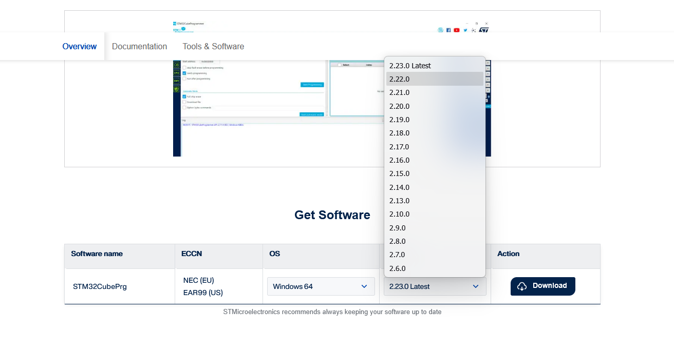Select version 2.15.0
Viewport: 674px width, 349px height.
(x=435, y=173)
